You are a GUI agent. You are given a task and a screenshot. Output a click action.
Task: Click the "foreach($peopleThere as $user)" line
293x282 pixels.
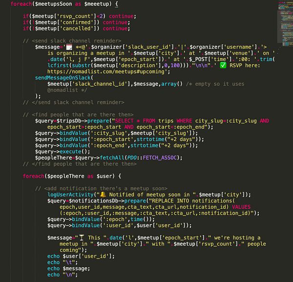point(72,176)
